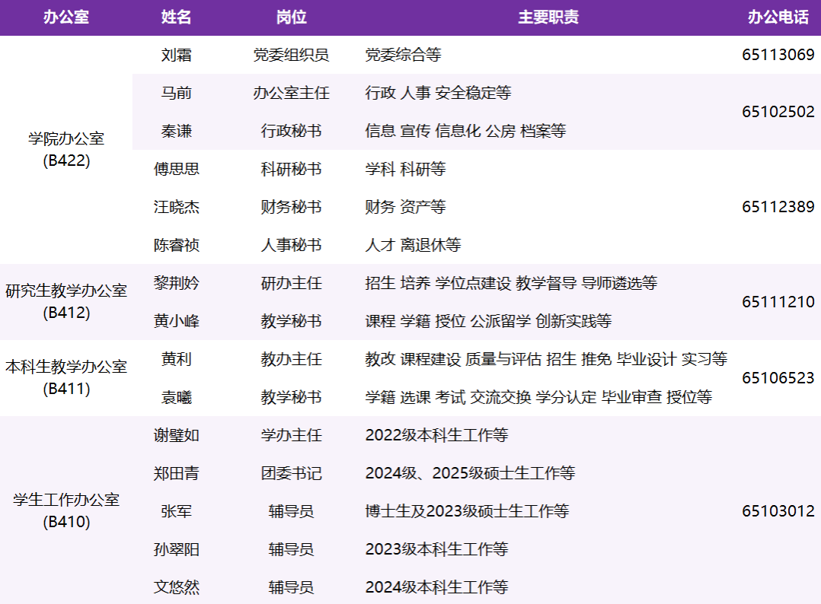The width and height of the screenshot is (821, 604).
Task: Click the 团委书记 position cell
Action: [x=291, y=473]
